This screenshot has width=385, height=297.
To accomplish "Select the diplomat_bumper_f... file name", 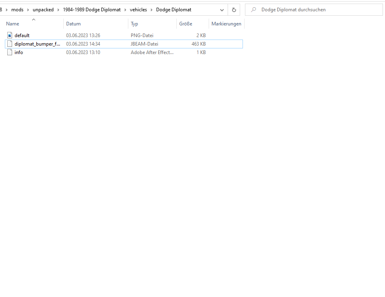I will click(x=37, y=44).
